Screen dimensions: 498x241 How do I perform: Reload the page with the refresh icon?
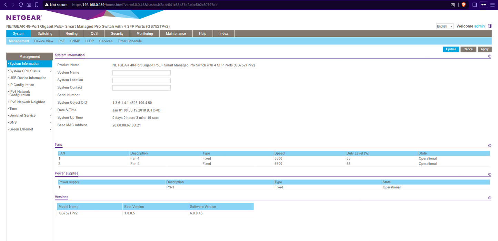click(21, 5)
